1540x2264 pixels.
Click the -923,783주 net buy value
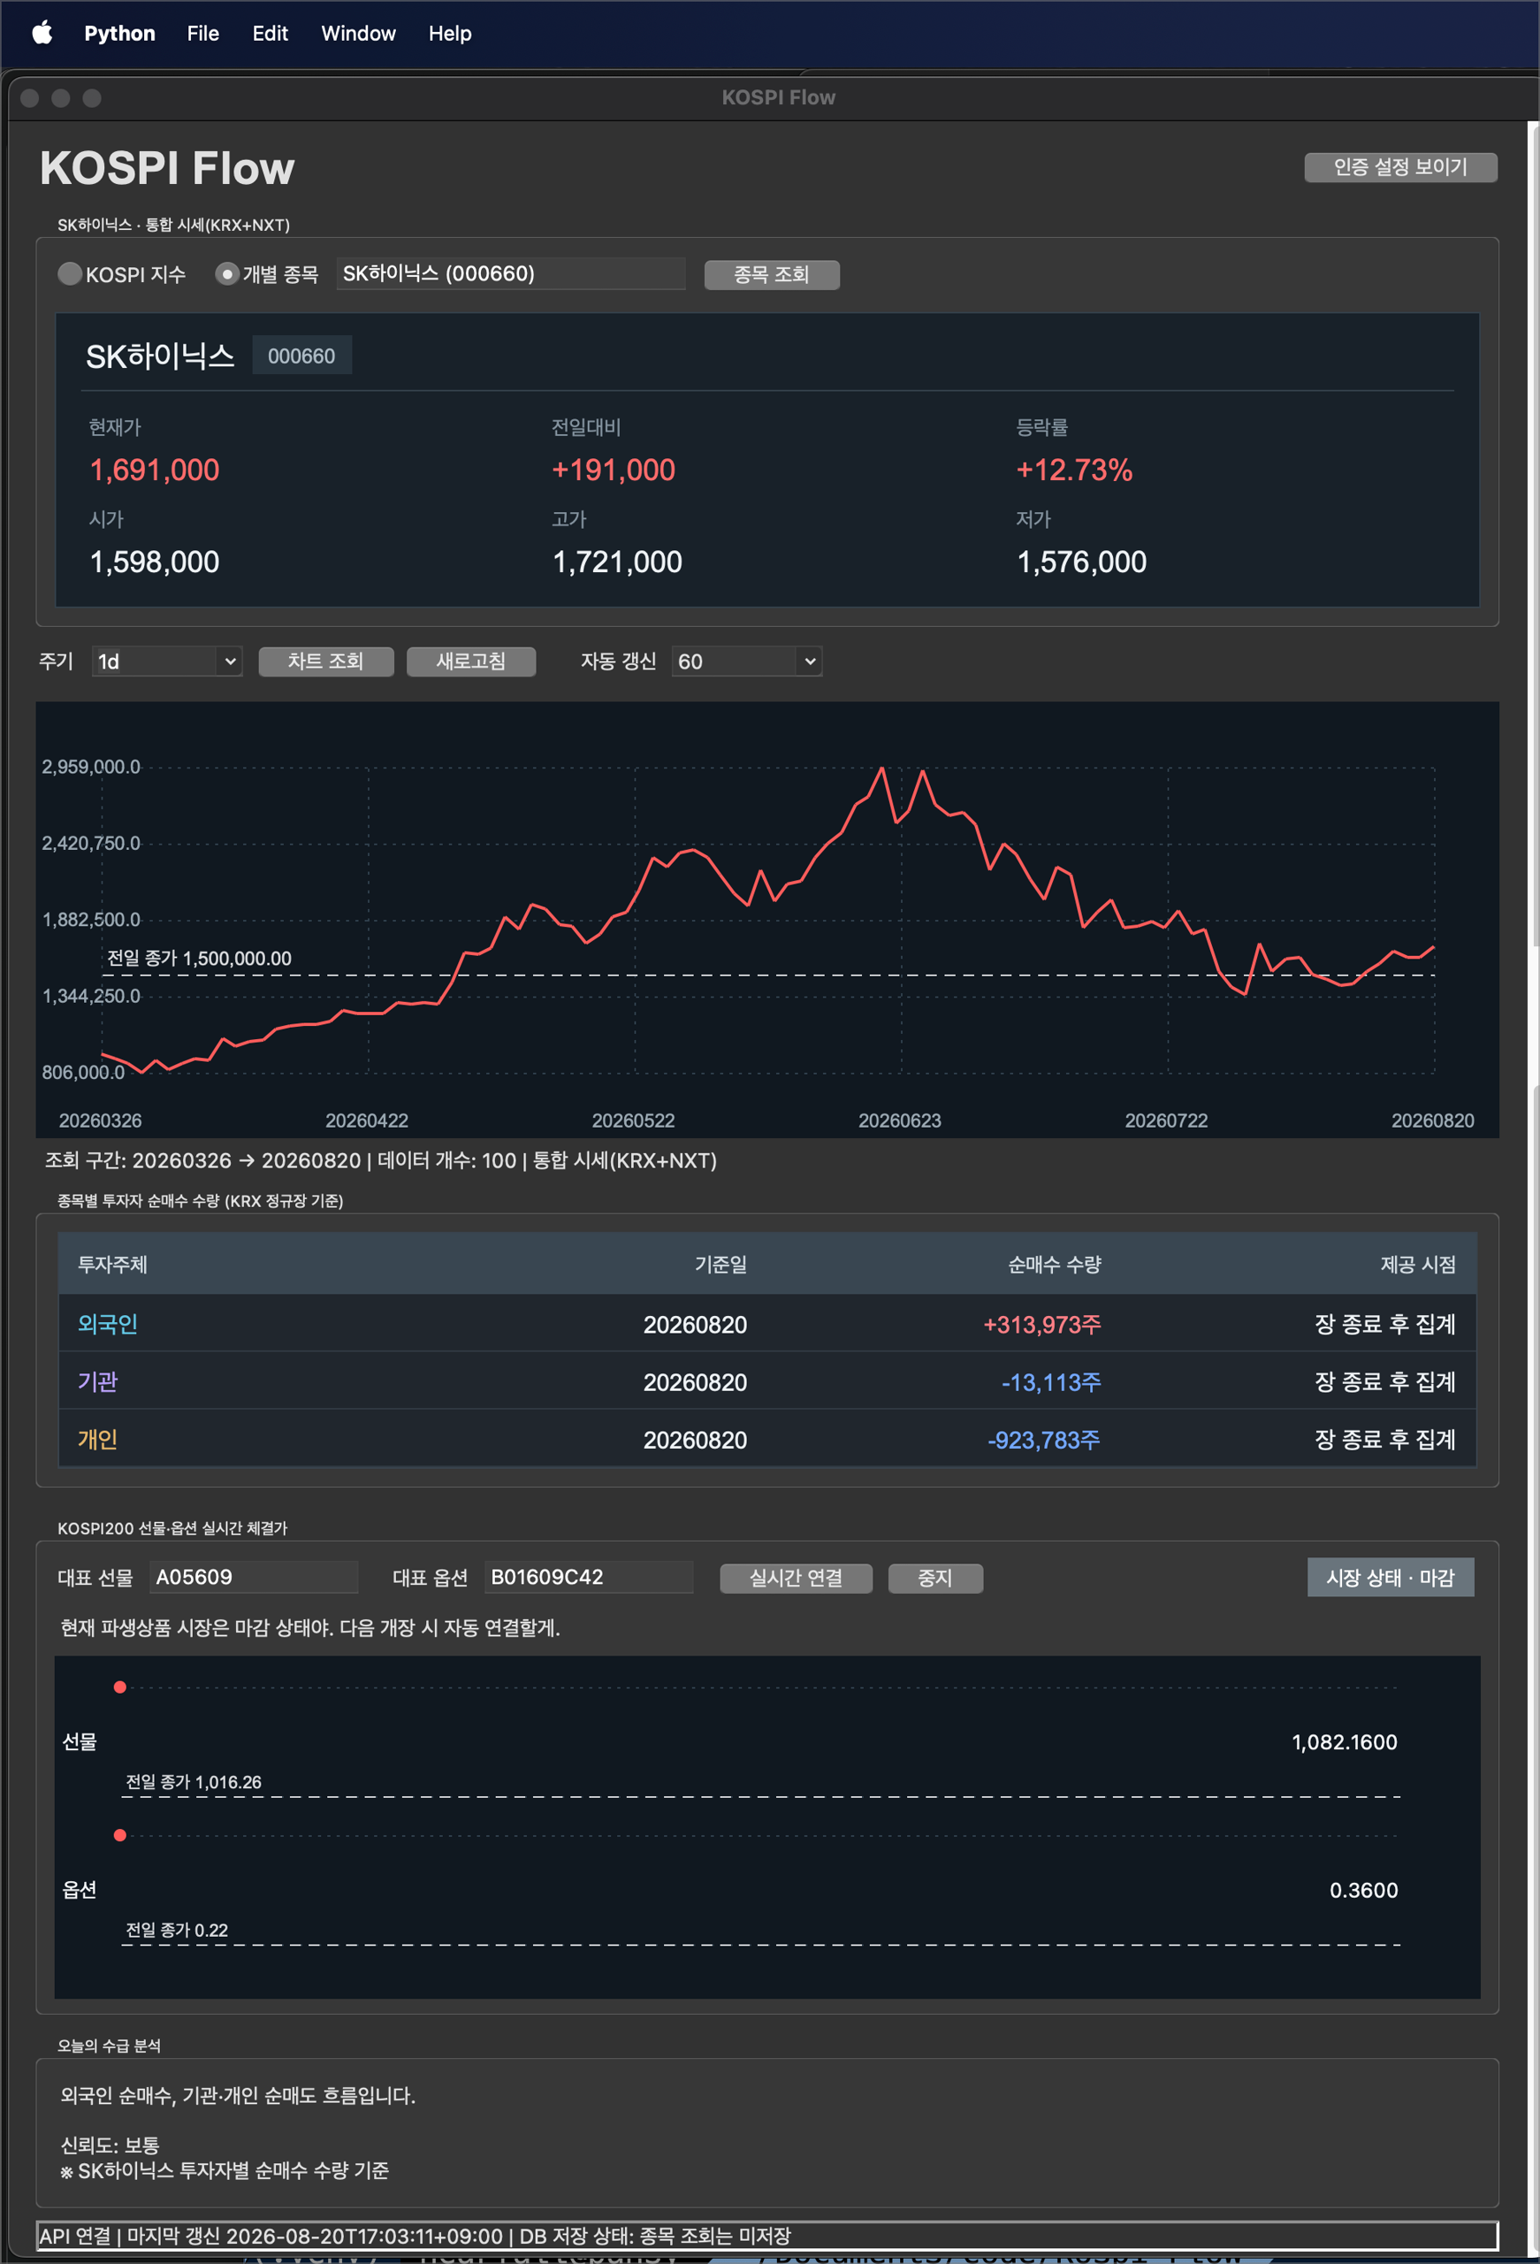(1044, 1439)
